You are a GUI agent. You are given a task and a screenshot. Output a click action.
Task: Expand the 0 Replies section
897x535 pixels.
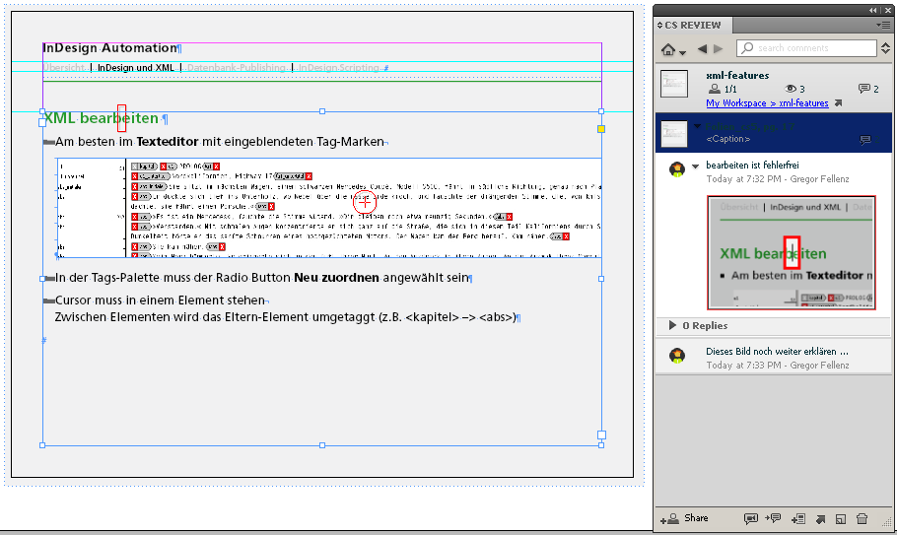point(672,325)
